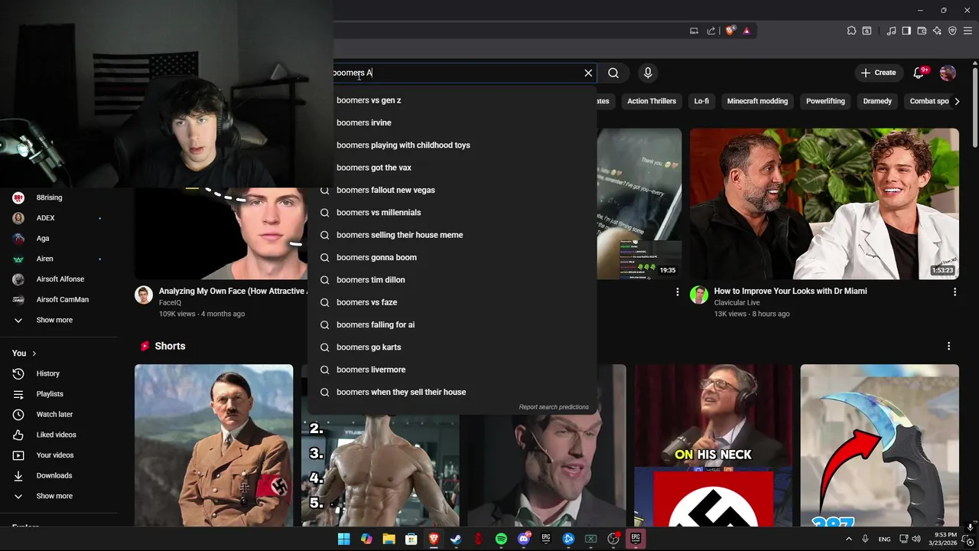Select the Action Thrillers filter chip
The width and height of the screenshot is (979, 551).
[652, 101]
